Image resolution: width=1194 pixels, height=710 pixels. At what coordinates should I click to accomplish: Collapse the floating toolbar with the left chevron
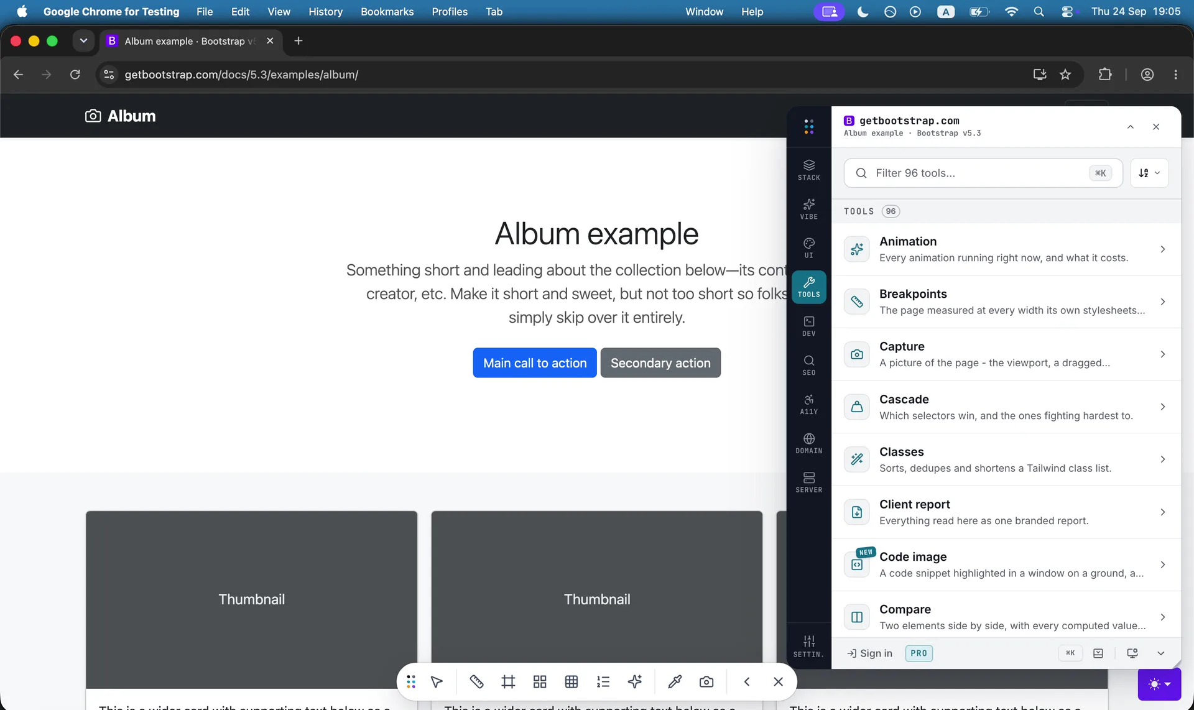click(747, 682)
